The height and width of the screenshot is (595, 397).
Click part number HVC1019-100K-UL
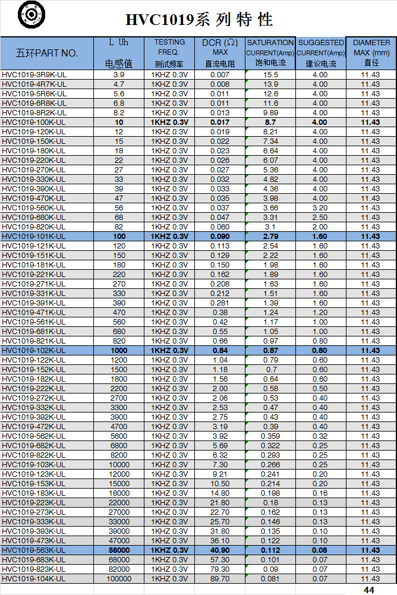pyautogui.click(x=34, y=122)
